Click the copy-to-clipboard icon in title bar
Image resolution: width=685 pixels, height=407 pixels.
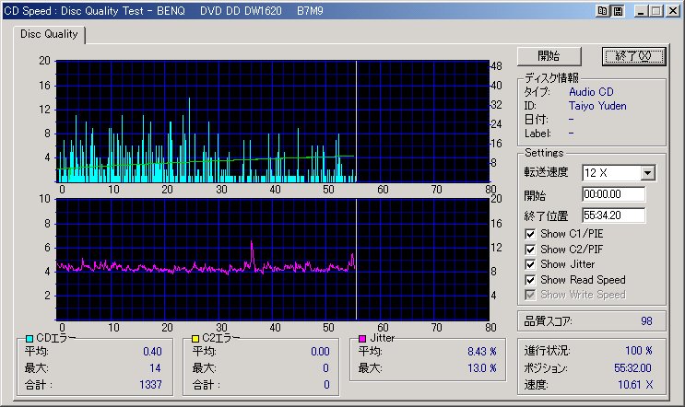click(604, 10)
